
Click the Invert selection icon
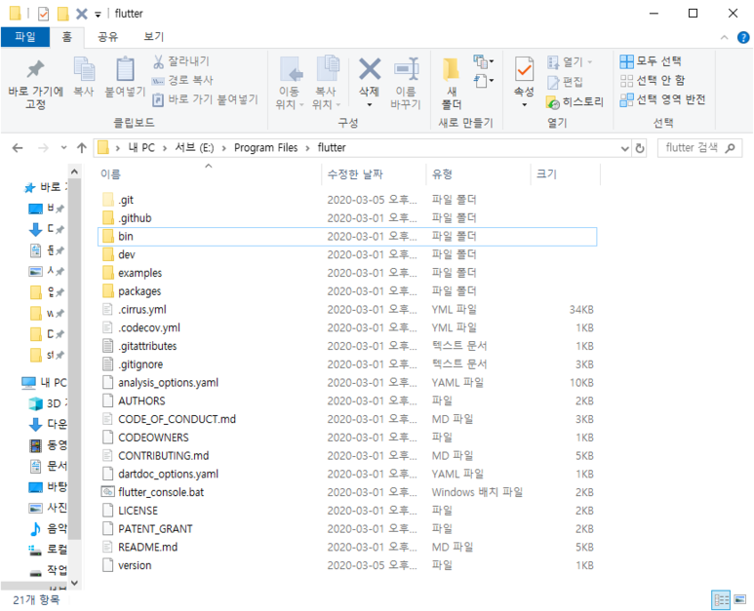626,100
